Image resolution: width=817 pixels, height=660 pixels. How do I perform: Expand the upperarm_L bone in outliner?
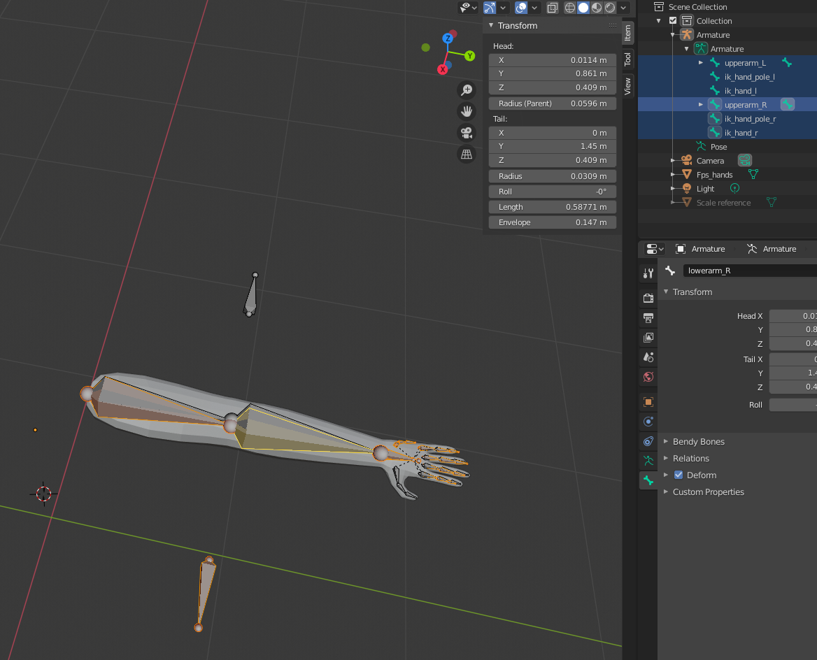(x=701, y=63)
